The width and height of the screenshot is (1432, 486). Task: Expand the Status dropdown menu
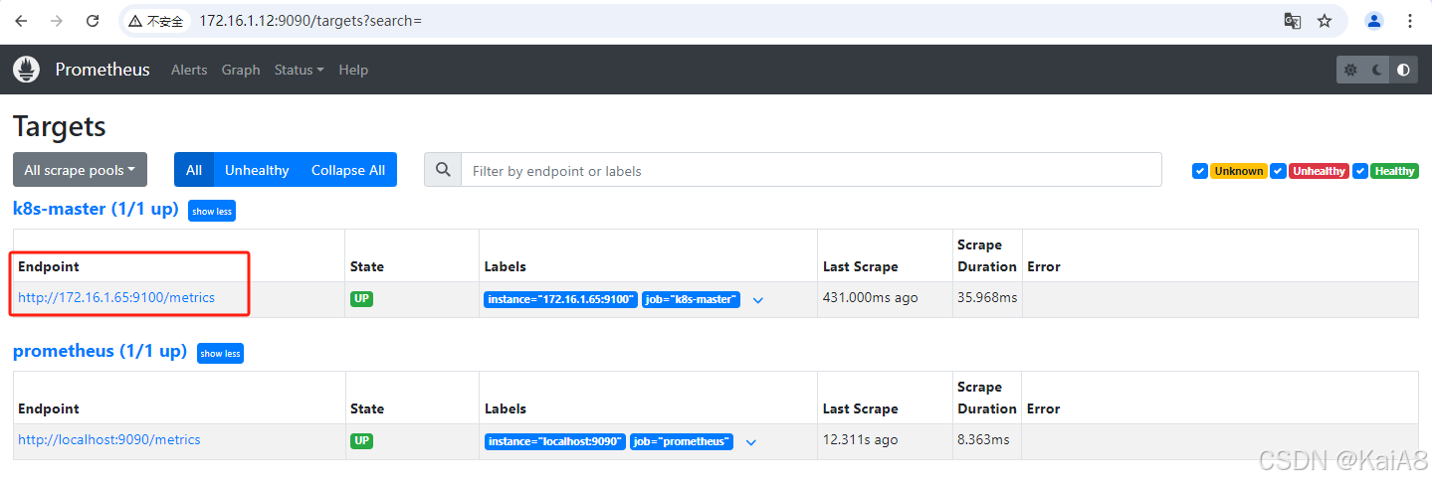(x=300, y=70)
